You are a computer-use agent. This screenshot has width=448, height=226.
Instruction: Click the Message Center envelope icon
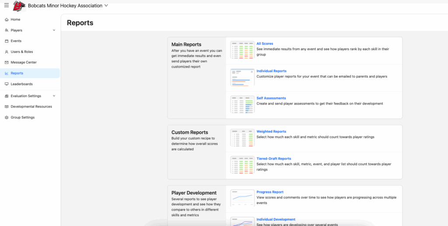(7, 62)
